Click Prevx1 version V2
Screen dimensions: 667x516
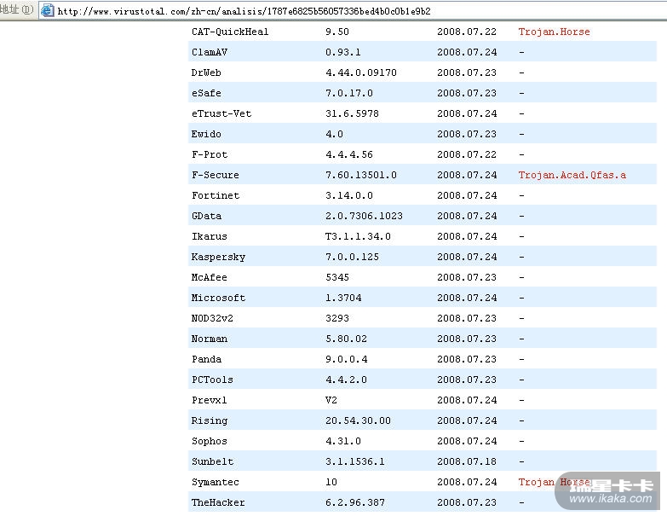tap(331, 400)
